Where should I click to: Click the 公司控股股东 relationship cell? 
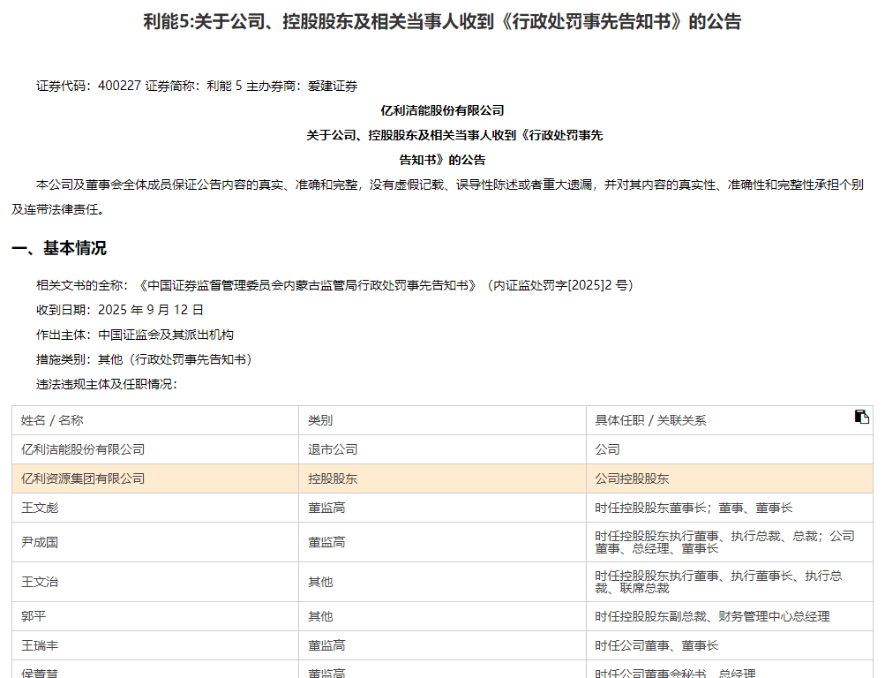(632, 478)
